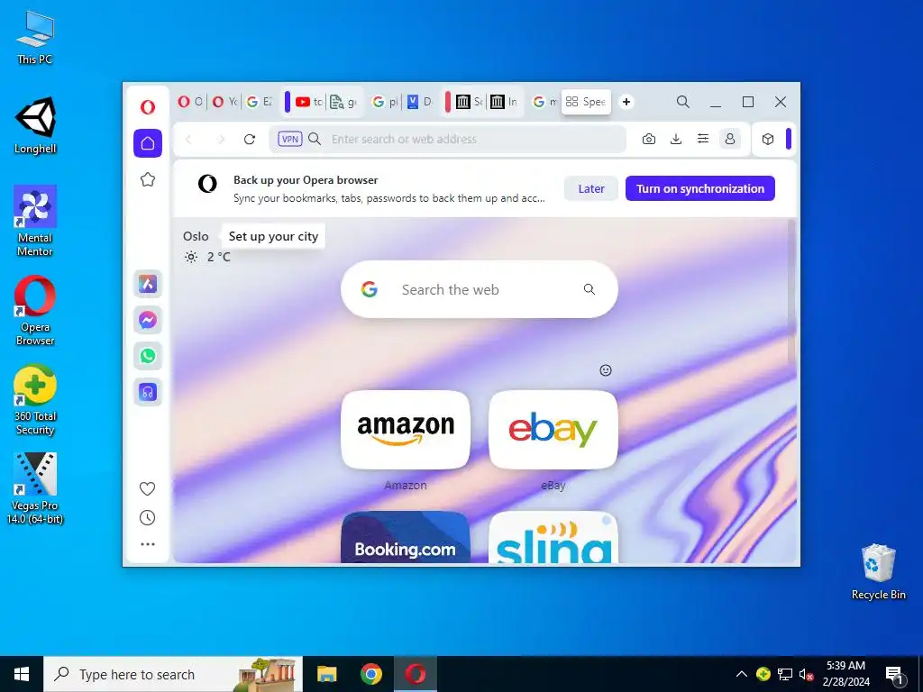Viewport: 923px width, 692px height.
Task: Click the Search the web field
Action: click(x=480, y=289)
